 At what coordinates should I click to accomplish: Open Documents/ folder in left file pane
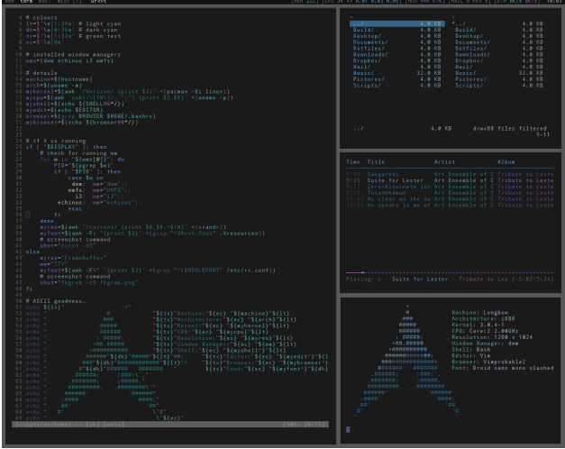(x=370, y=42)
